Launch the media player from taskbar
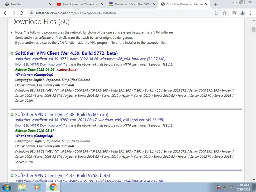The width and height of the screenshot is (256, 192). [x=37, y=187]
